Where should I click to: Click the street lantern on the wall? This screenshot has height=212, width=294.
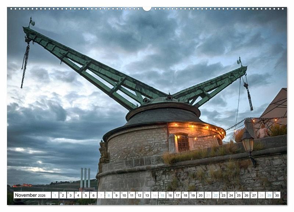[x=248, y=142]
